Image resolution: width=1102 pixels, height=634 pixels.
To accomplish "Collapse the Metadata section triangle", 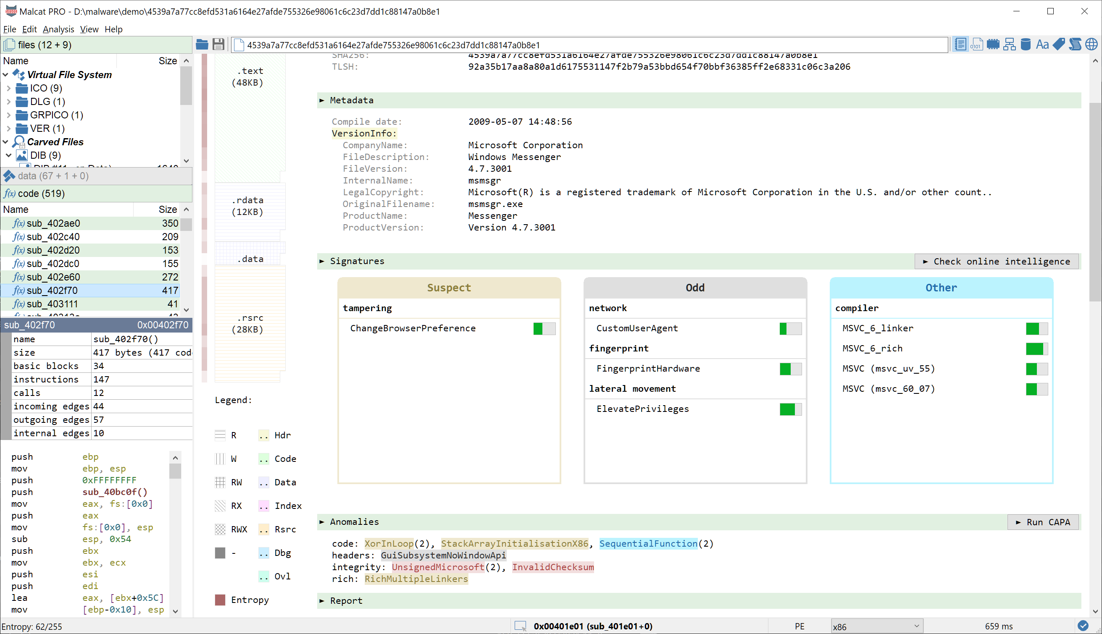I will pyautogui.click(x=322, y=101).
